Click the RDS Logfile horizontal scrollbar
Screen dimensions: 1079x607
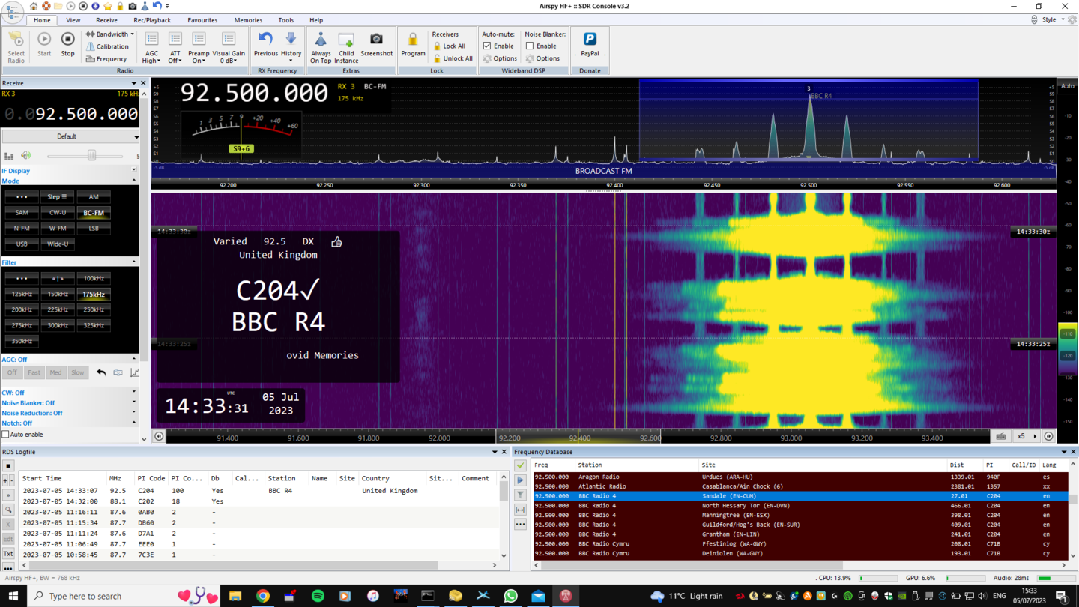coord(259,565)
